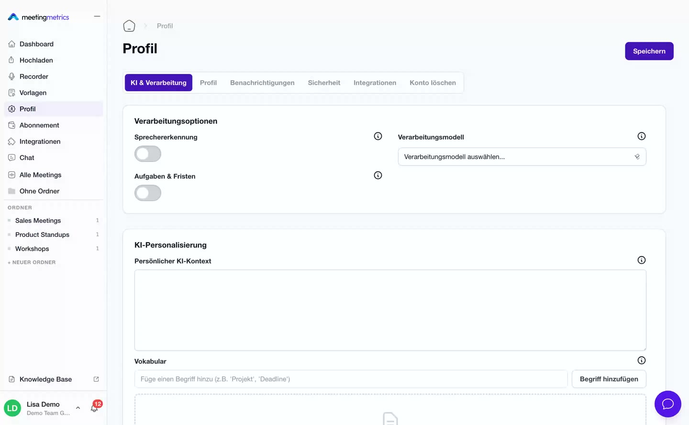This screenshot has height=425, width=689.
Task: Click the Recorder microphone icon
Action: point(11,76)
